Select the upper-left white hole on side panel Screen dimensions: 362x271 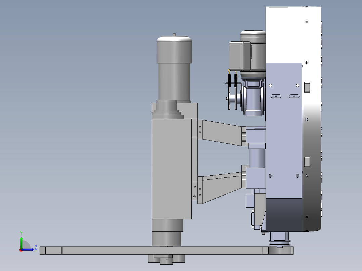pos(270,86)
